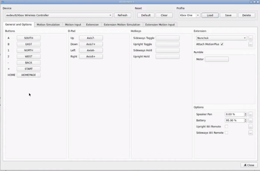Assign a binding for Rumble Motor

pos(217,59)
